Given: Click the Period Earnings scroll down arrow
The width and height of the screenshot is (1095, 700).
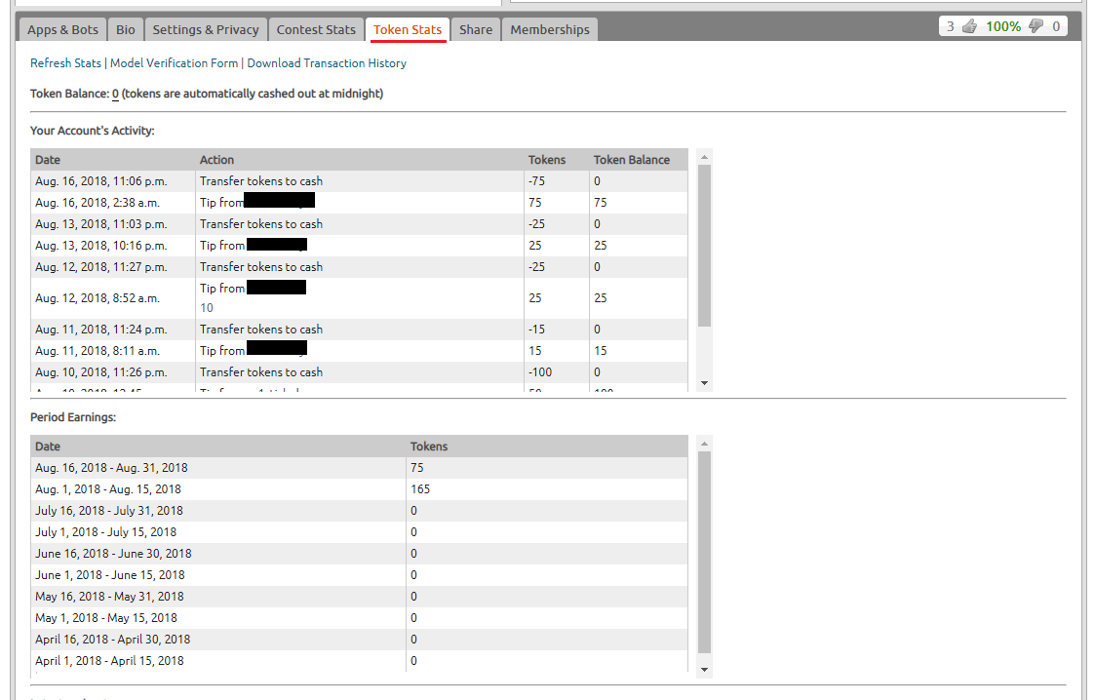Looking at the screenshot, I should (x=705, y=669).
